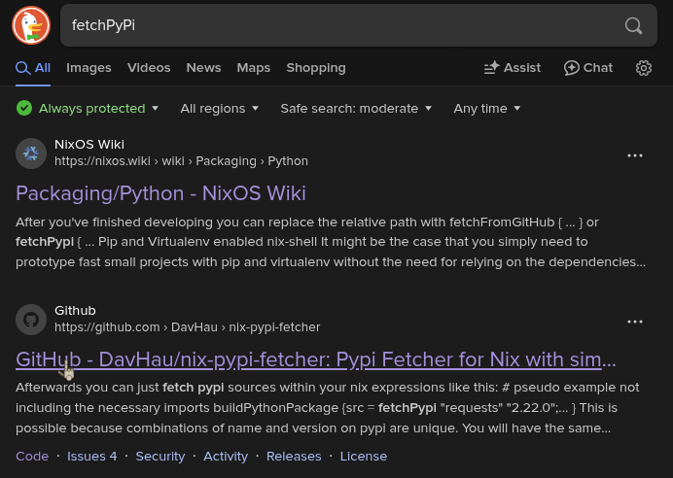The height and width of the screenshot is (478, 673).
Task: Open the Issues 4 sitelink
Action: point(91,456)
